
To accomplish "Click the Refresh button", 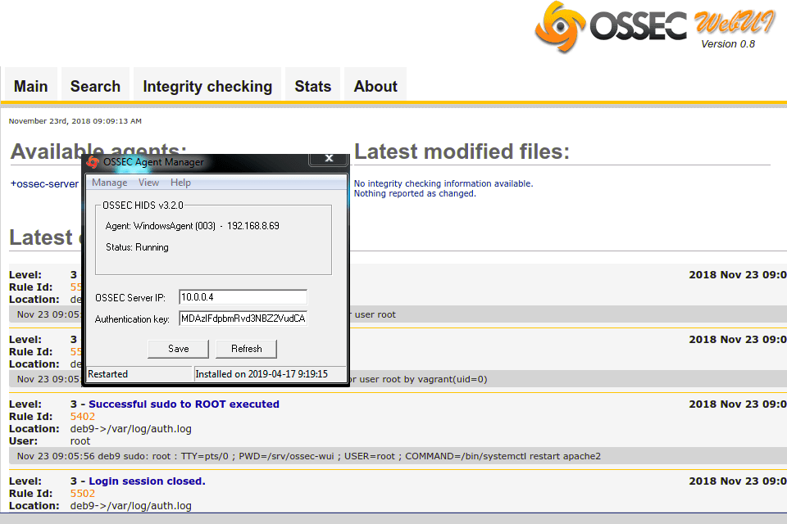I will click(x=247, y=349).
